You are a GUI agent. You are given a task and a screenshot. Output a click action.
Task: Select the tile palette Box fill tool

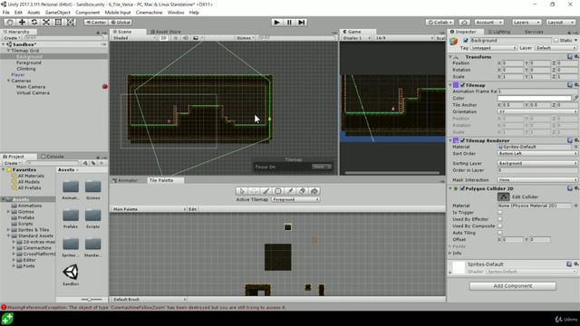pos(278,191)
